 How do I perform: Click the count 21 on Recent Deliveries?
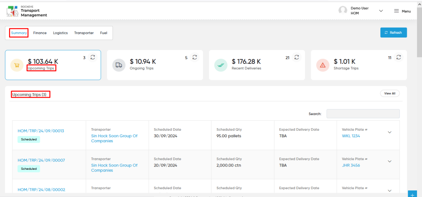pyautogui.click(x=287, y=58)
